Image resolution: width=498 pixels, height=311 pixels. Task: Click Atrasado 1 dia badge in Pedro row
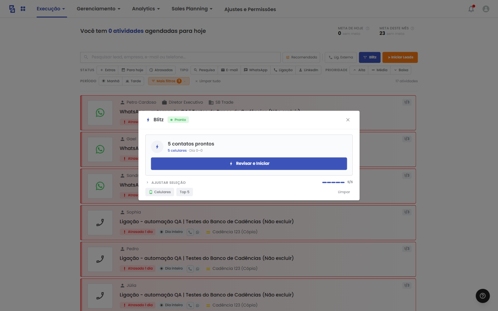pyautogui.click(x=138, y=268)
